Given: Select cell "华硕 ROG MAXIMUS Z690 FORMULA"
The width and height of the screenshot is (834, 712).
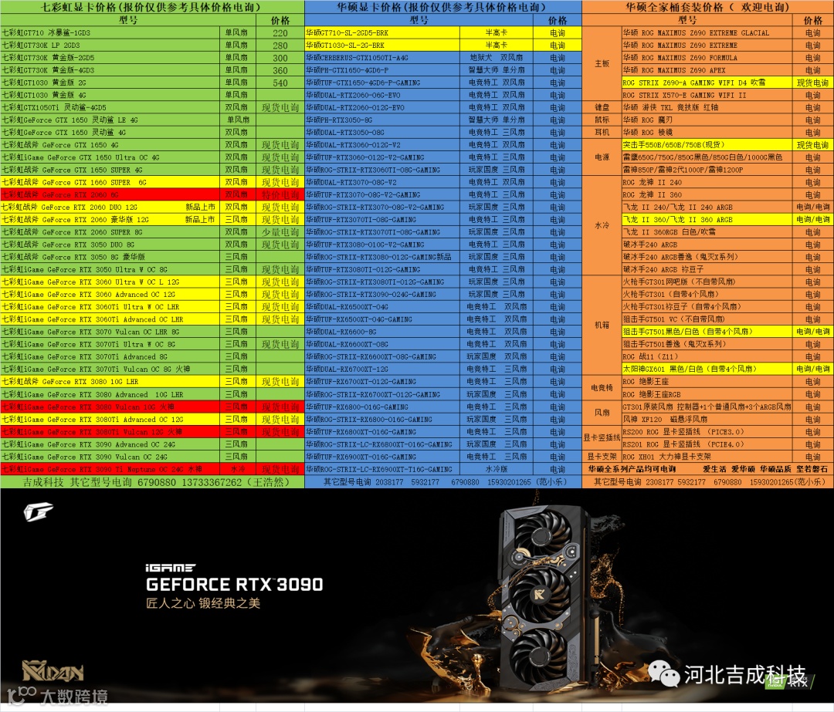Looking at the screenshot, I should click(707, 57).
